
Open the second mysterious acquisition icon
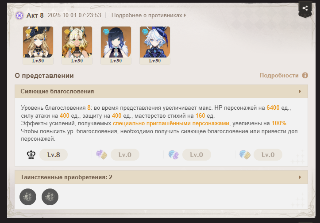pyautogui.click(x=50, y=197)
